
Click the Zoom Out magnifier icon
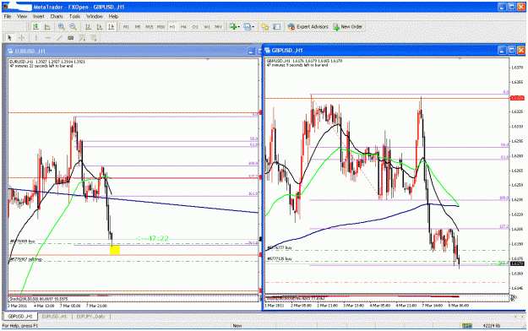[x=73, y=27]
